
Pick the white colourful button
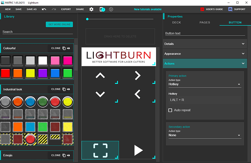pos(43,61)
